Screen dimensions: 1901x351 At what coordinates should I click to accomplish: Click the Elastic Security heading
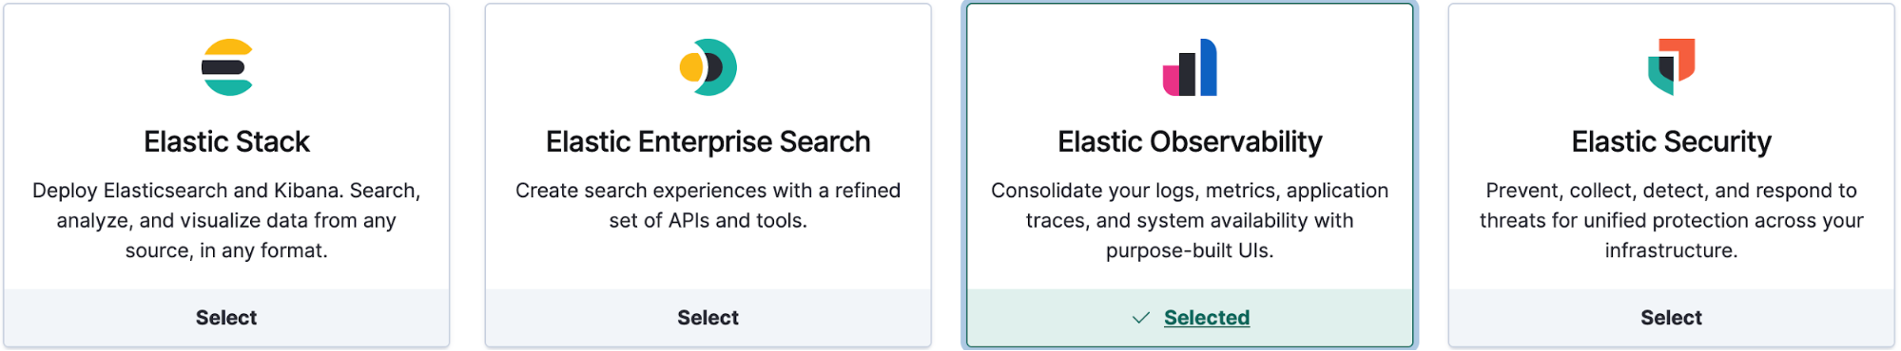pyautogui.click(x=1671, y=141)
